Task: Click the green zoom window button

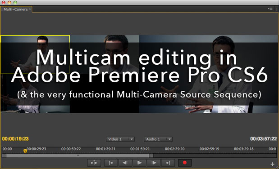Action: [15, 3]
